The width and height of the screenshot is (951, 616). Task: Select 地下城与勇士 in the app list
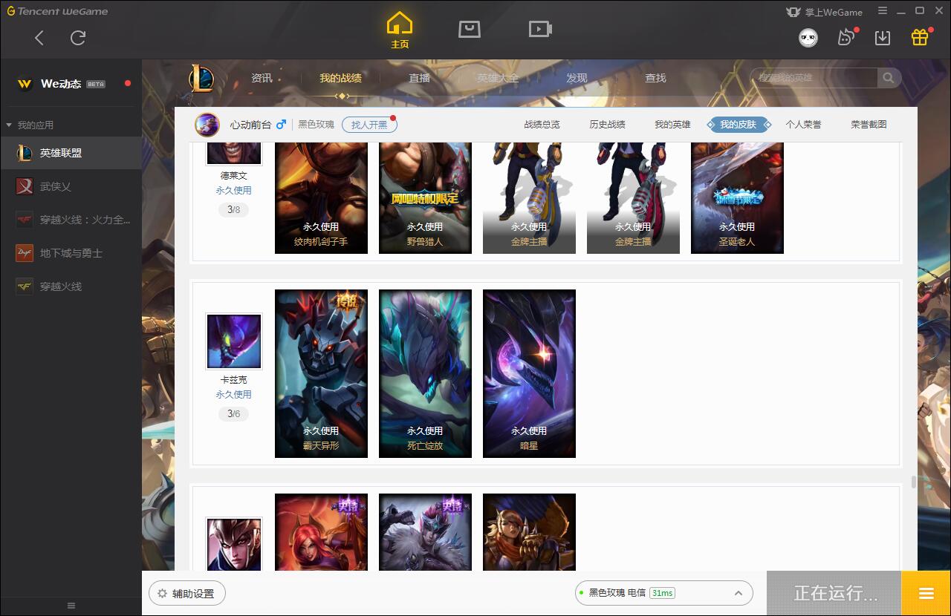[x=71, y=253]
